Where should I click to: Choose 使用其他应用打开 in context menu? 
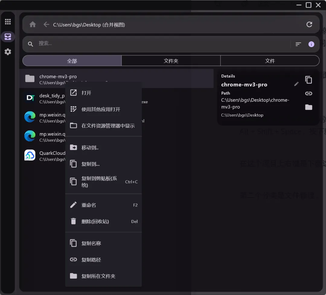pyautogui.click(x=104, y=109)
